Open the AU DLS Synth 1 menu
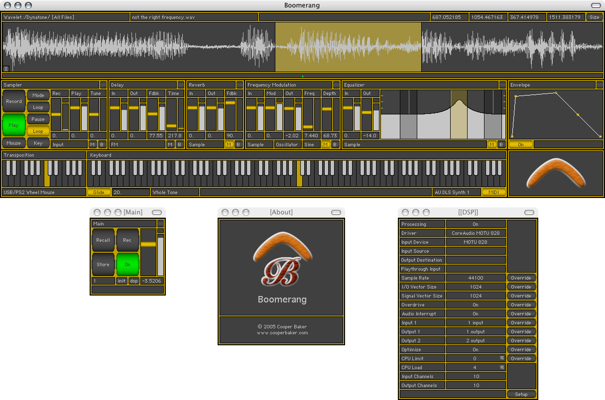 (x=457, y=193)
